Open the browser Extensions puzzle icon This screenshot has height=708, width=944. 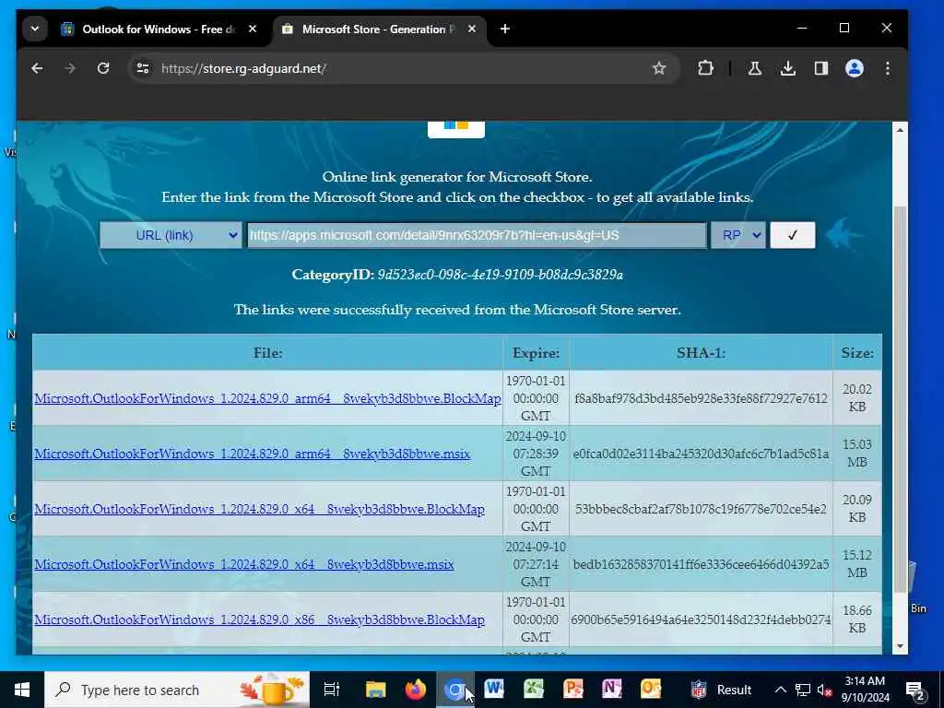(705, 68)
